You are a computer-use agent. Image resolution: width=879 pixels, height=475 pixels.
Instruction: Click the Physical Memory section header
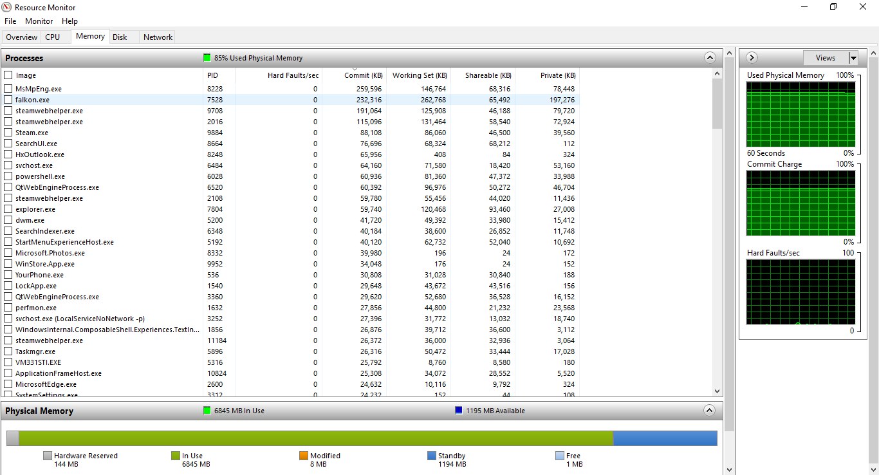click(x=362, y=411)
